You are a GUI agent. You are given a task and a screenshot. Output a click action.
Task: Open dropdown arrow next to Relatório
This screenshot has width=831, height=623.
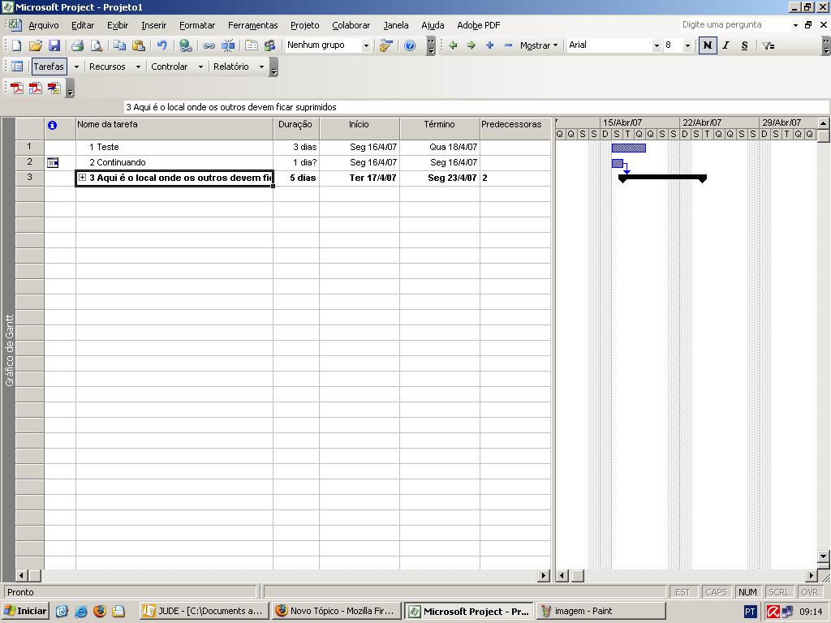click(261, 67)
